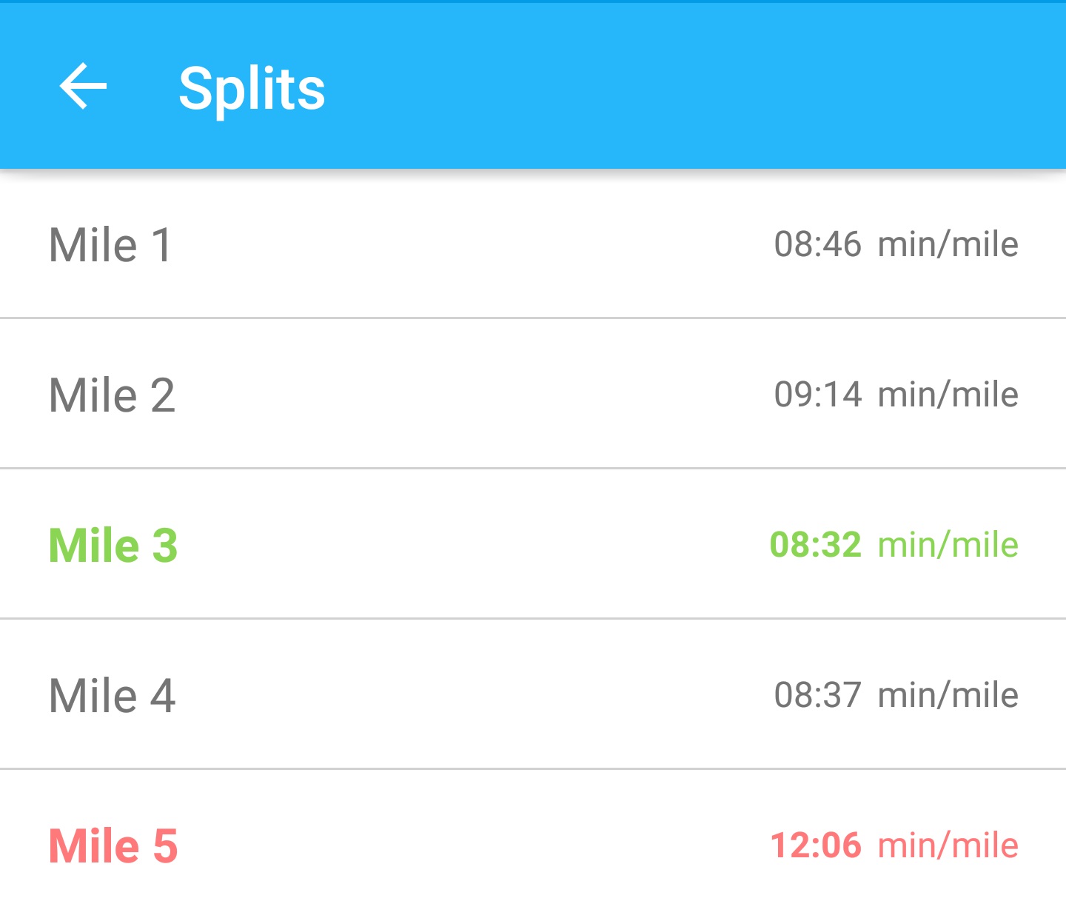Click the 08:37 pace time value
Viewport: 1066px width, 918px height.
click(817, 695)
